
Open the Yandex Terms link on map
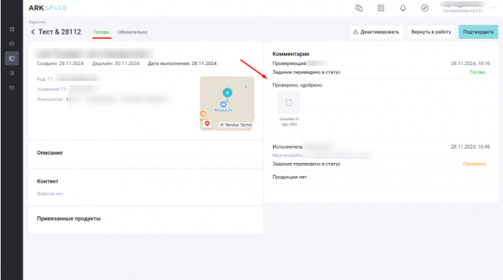(236, 125)
